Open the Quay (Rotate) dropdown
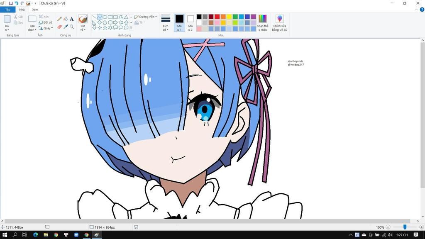 [x=46, y=28]
